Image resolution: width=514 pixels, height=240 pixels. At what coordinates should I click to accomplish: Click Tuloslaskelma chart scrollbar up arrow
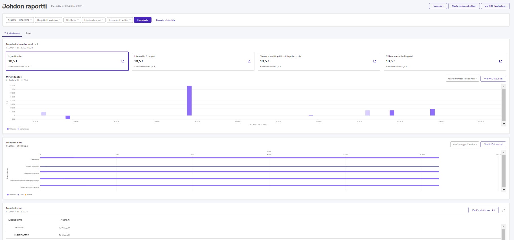[x=504, y=153]
